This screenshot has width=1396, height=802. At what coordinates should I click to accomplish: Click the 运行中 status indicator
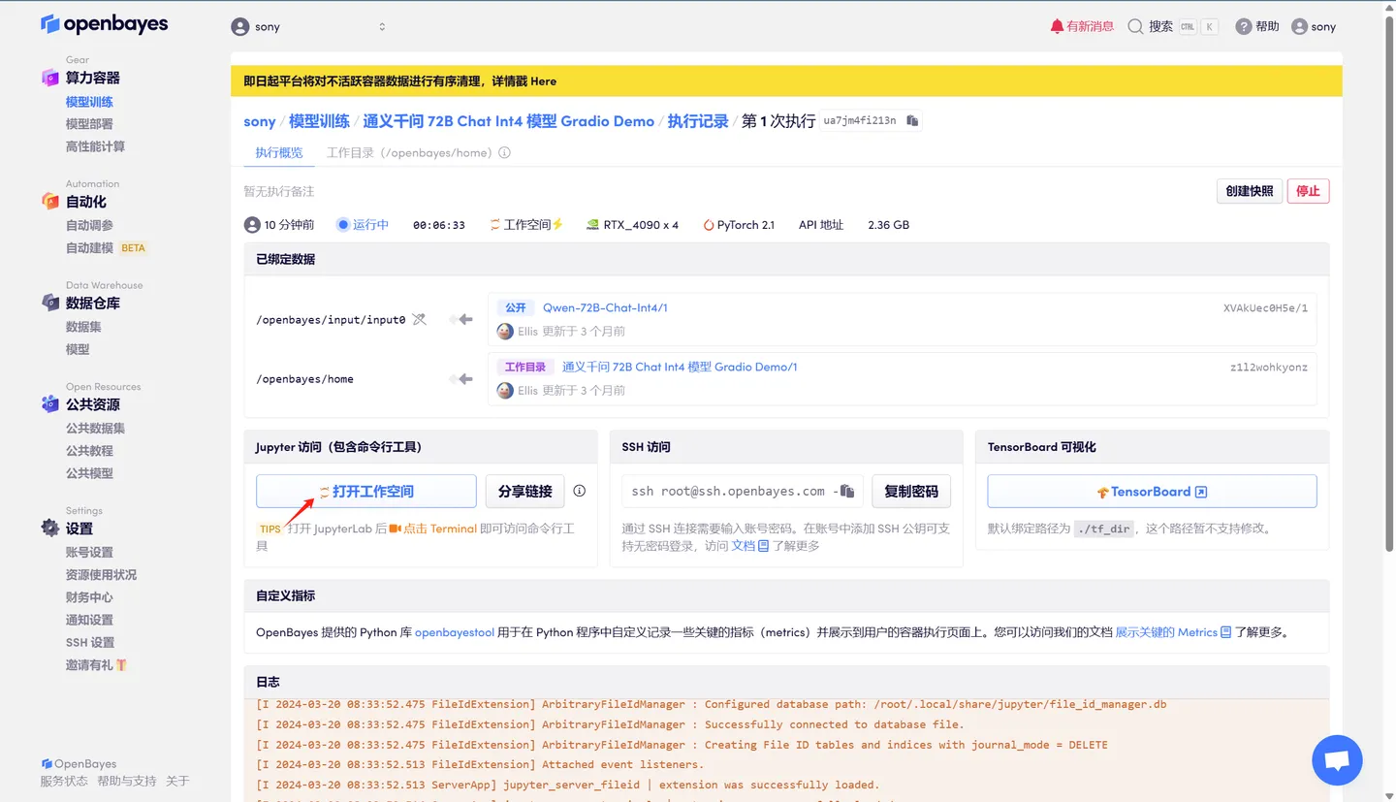pos(363,225)
